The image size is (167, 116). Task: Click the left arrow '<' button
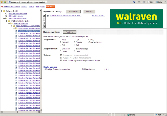[44, 23]
